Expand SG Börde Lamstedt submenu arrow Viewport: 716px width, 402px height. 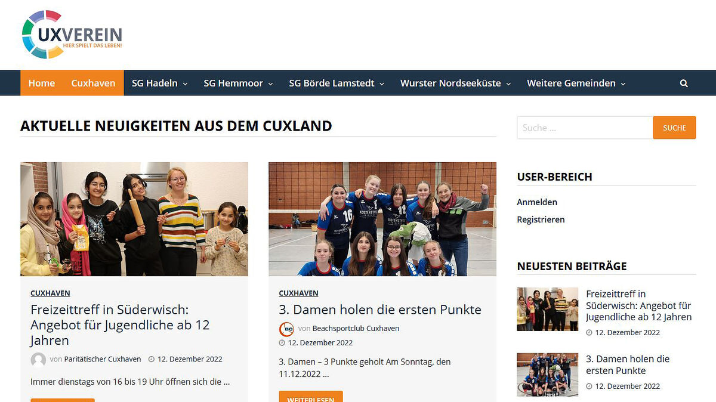pos(382,84)
